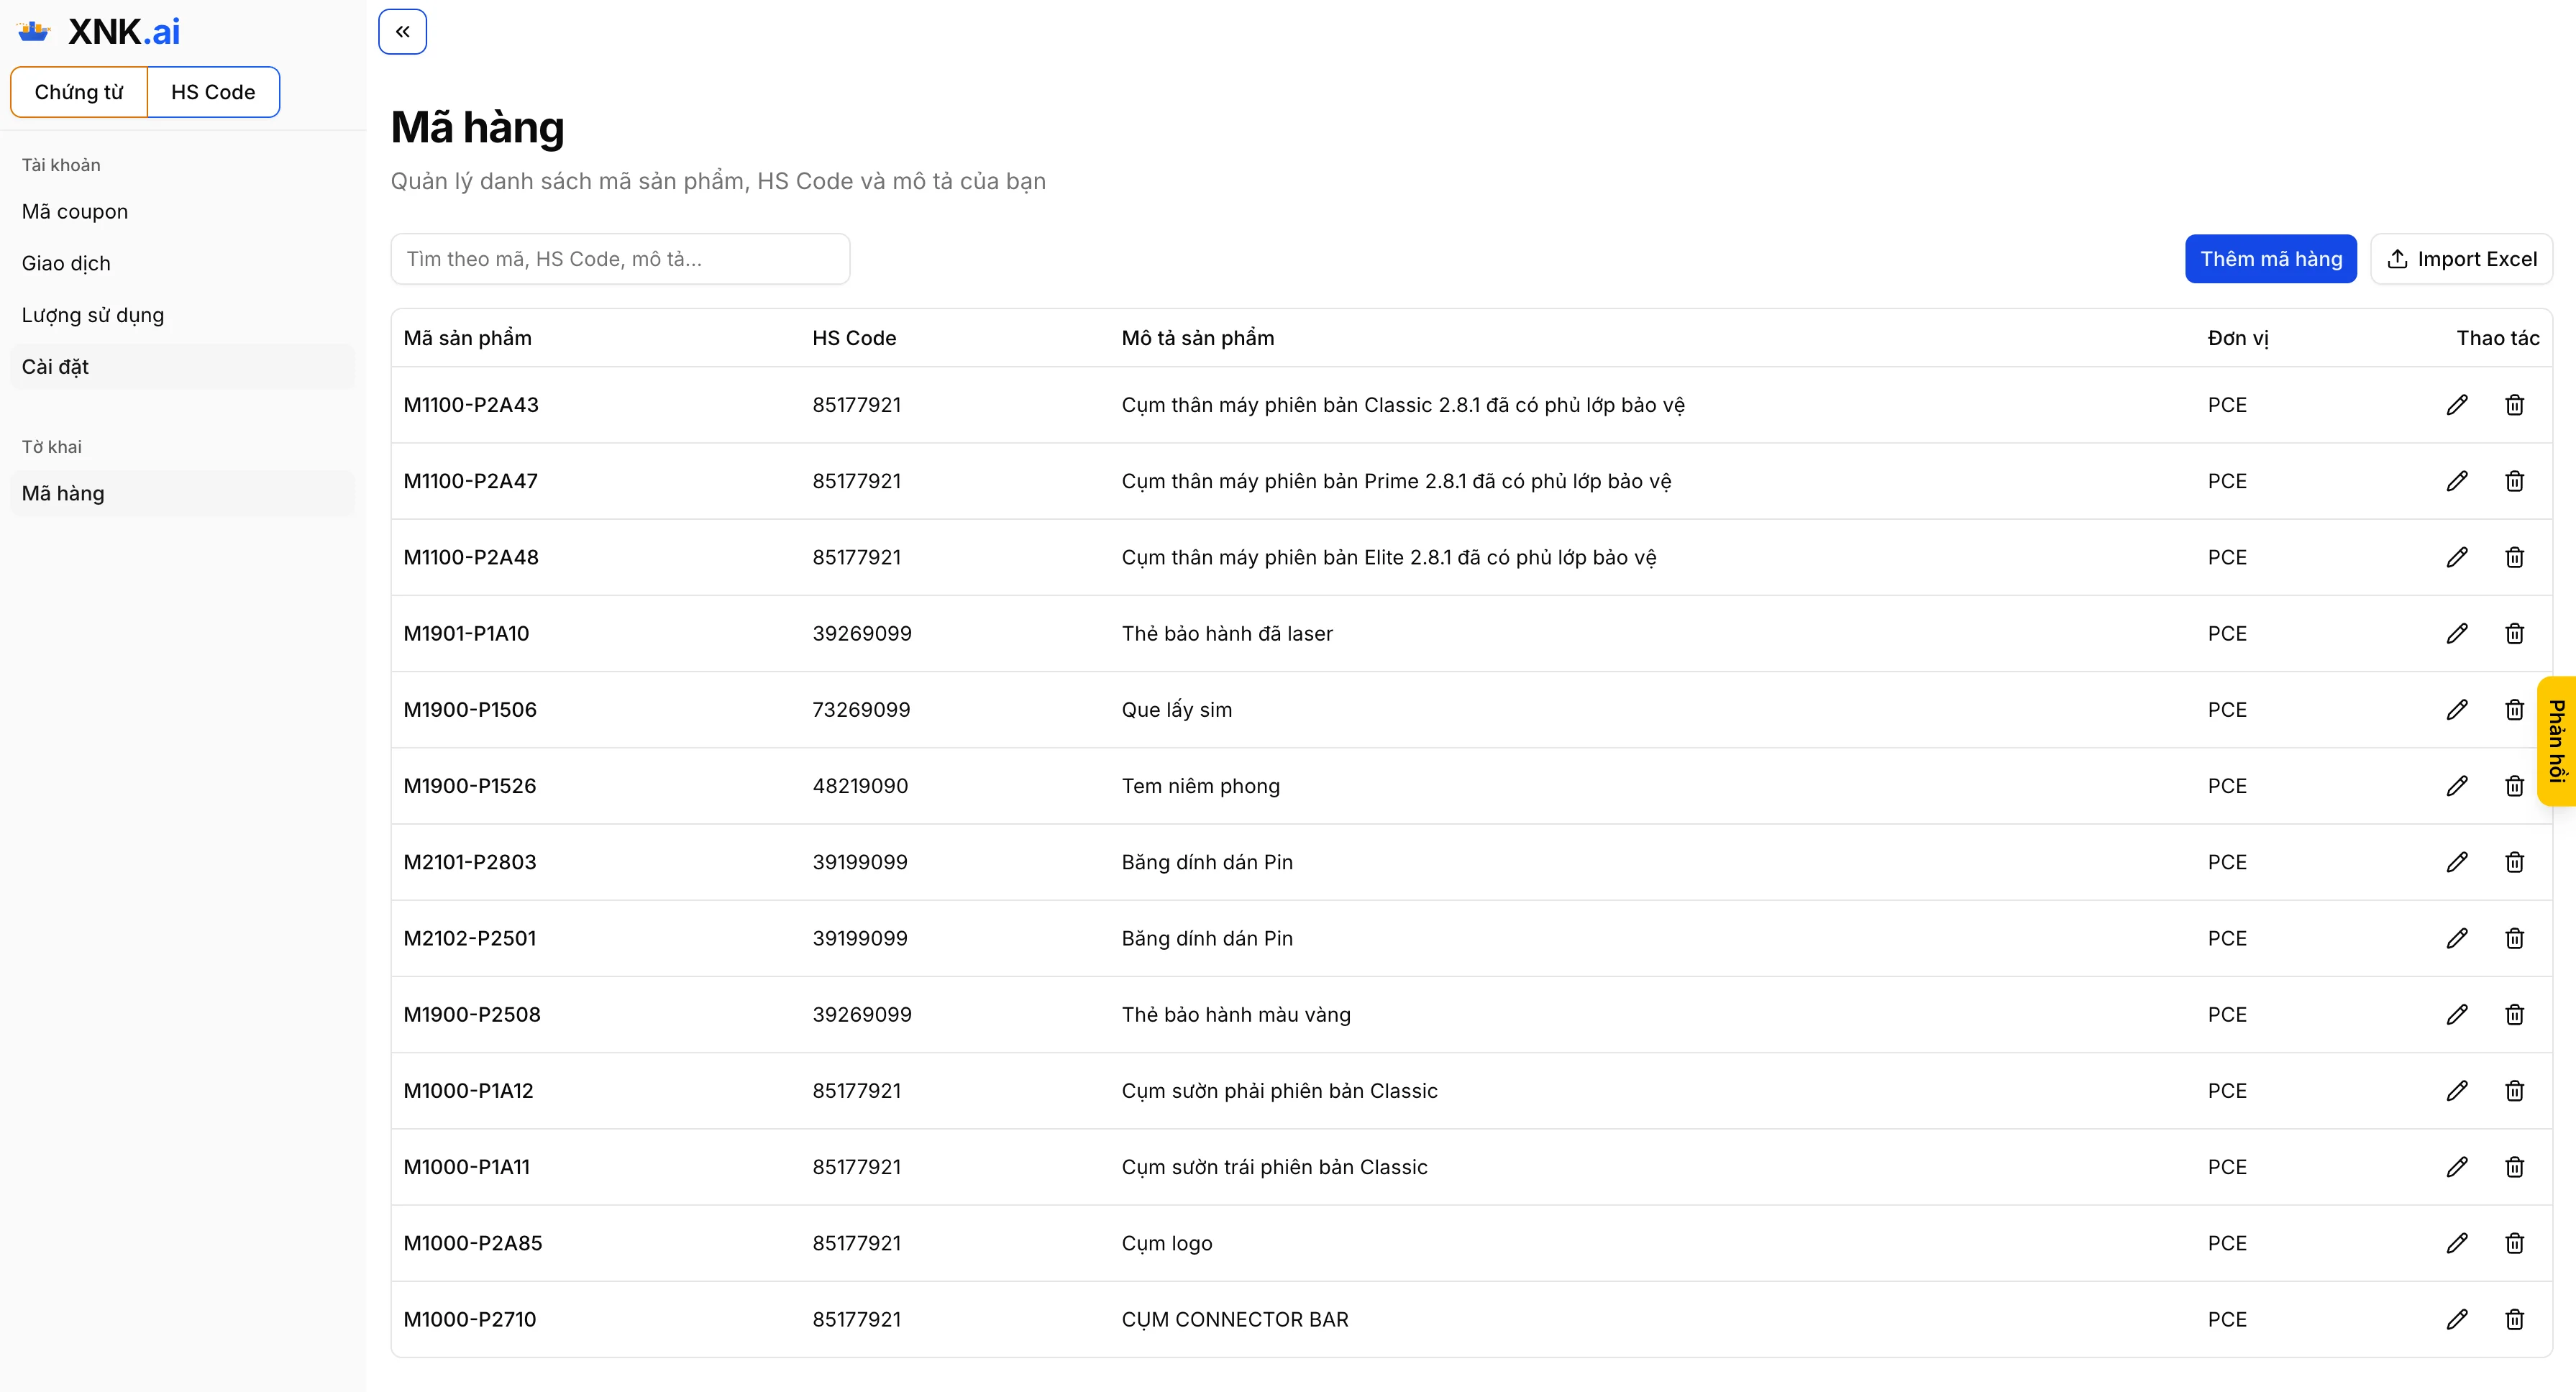Delete the Tem niêm phong entry
The height and width of the screenshot is (1392, 2576).
pos(2514,786)
